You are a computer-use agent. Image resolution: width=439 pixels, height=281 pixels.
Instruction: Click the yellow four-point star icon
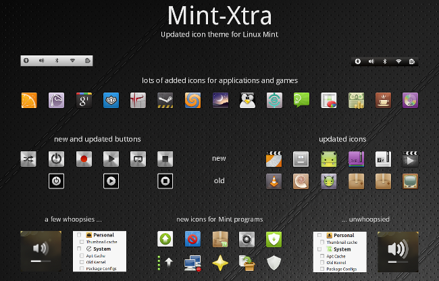(x=220, y=263)
